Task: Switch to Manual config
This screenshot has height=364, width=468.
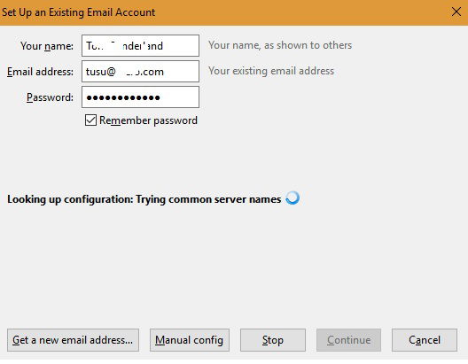Action: 190,340
